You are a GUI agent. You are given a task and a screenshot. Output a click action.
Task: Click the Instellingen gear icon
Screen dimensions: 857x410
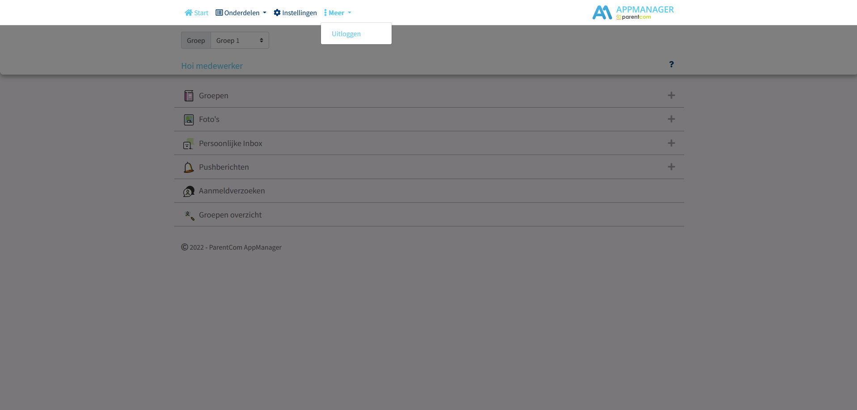(277, 13)
